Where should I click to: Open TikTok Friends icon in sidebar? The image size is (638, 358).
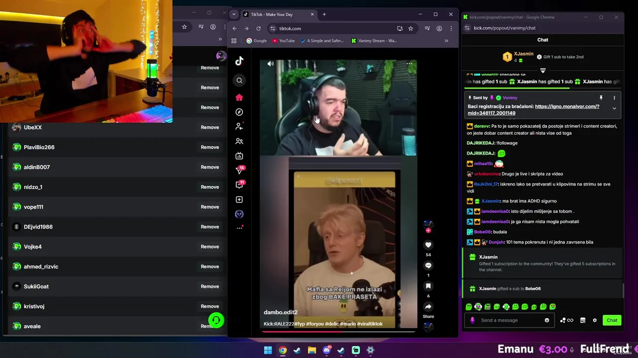pos(239,141)
